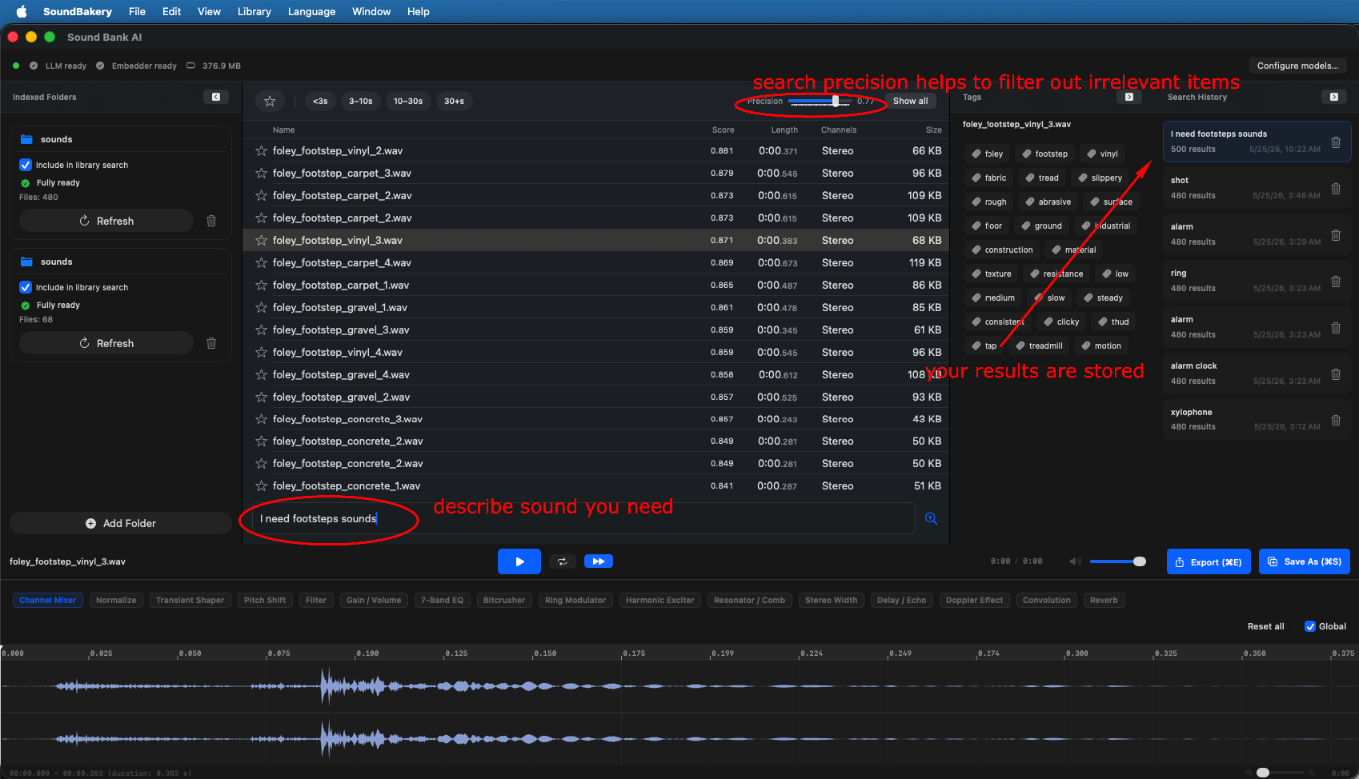Star foley_footstep_gravel_1.wav
Viewport: 1359px width, 779px height.
pyautogui.click(x=261, y=307)
